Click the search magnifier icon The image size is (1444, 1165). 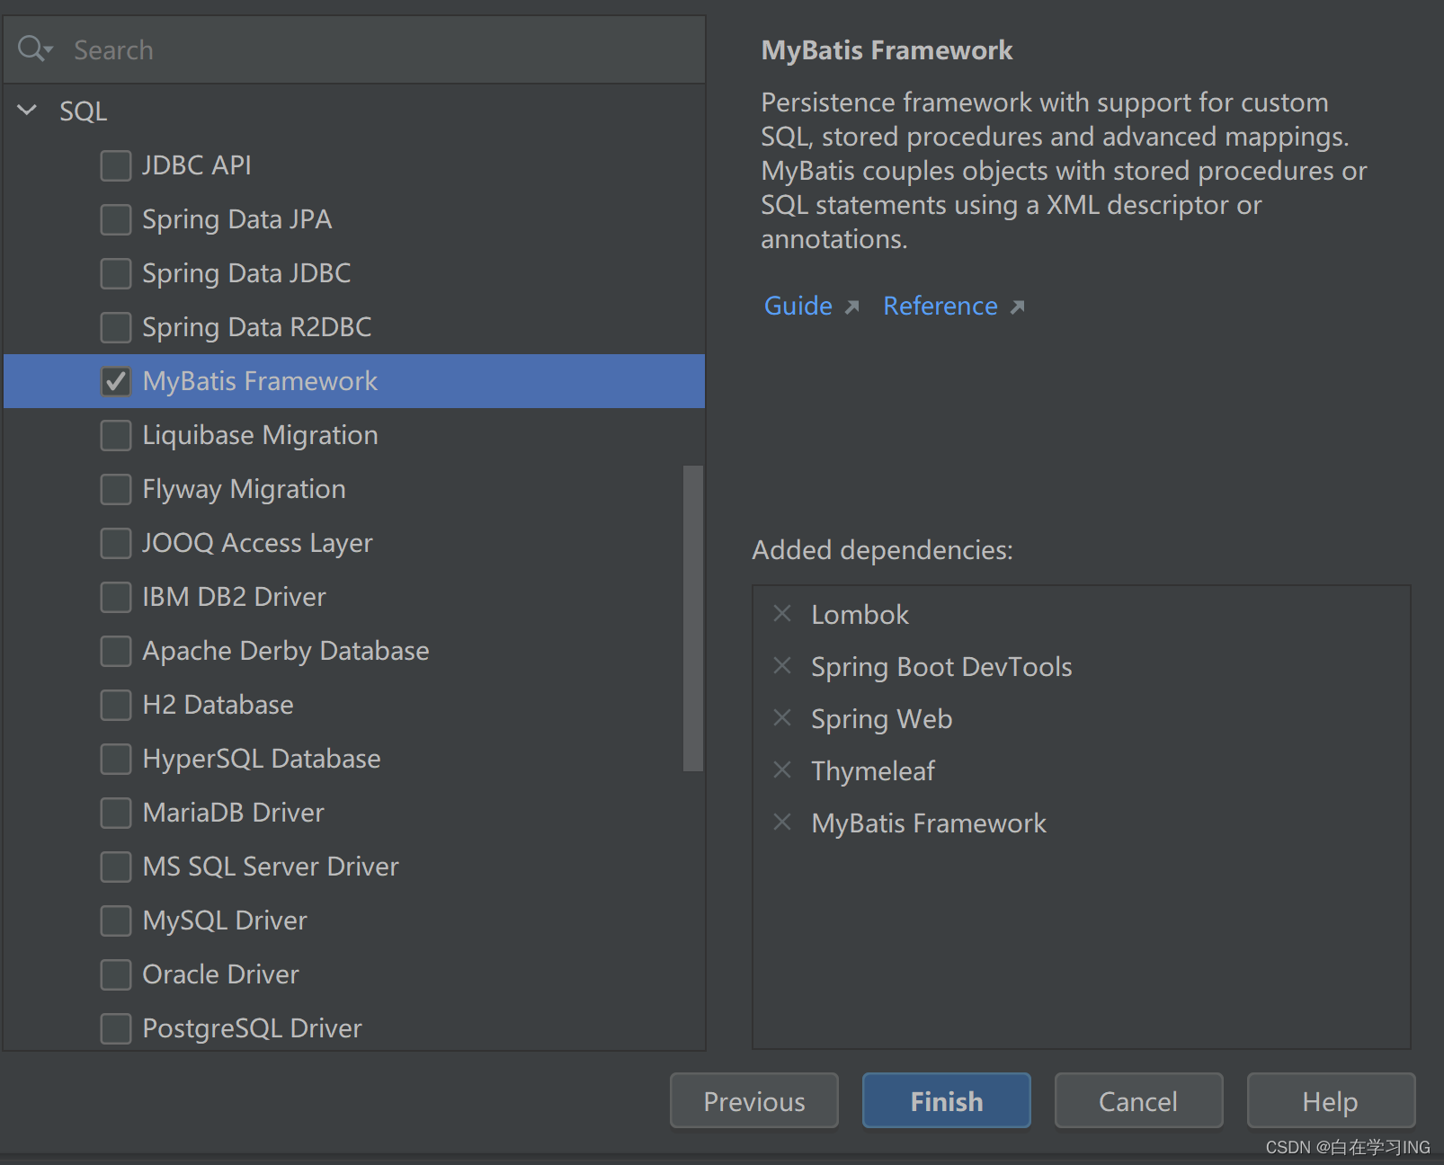point(31,49)
